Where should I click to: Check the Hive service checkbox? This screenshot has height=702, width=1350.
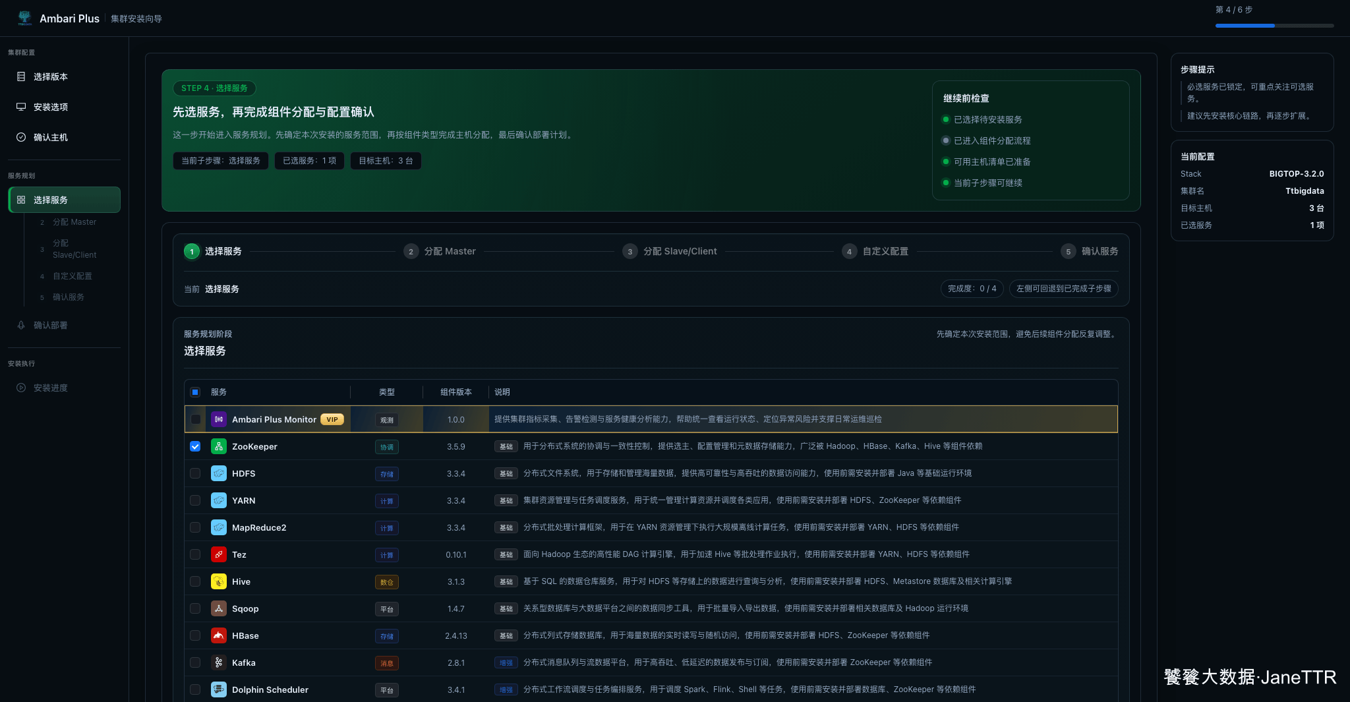[195, 581]
